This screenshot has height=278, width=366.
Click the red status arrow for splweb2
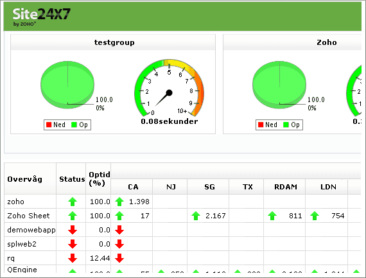click(x=73, y=244)
